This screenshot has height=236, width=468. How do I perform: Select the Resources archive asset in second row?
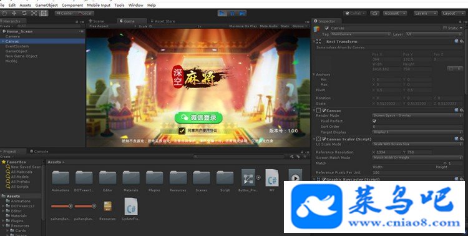tap(108, 207)
